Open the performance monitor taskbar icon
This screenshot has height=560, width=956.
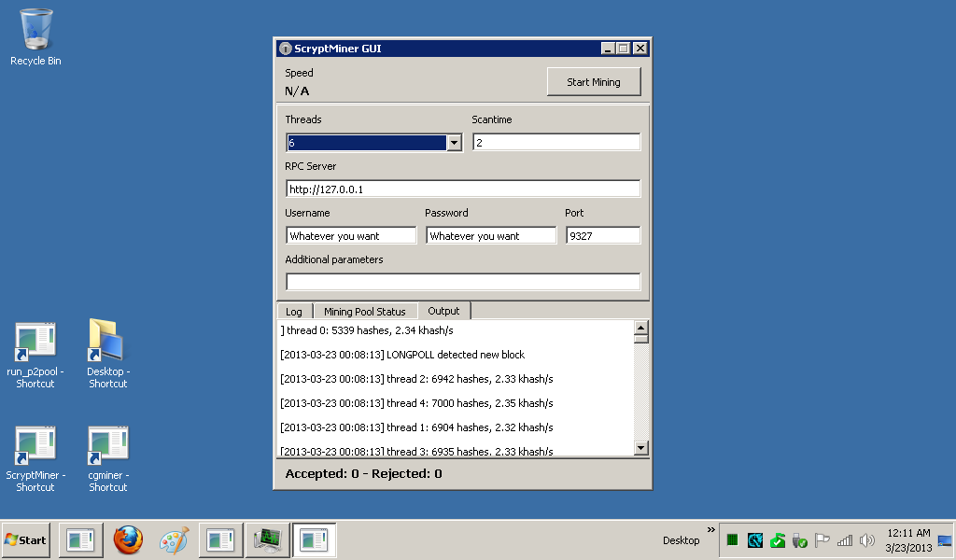pos(268,539)
